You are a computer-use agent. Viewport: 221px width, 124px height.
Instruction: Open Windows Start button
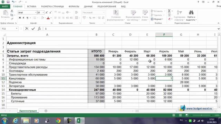[4, 121]
